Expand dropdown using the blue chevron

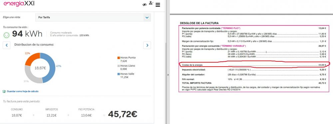(x=147, y=18)
